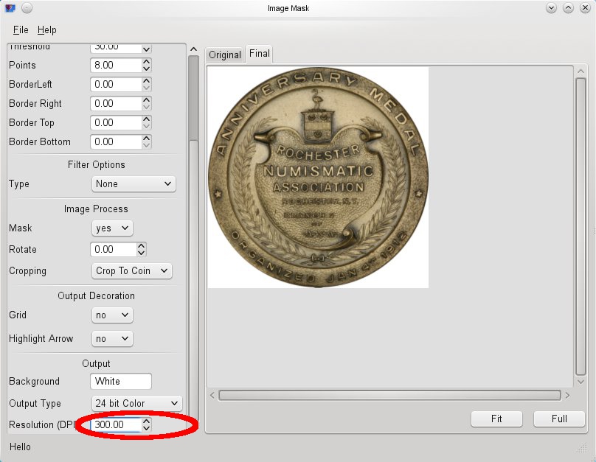Open the Cropping dropdown
This screenshot has width=596, height=462.
click(x=131, y=271)
